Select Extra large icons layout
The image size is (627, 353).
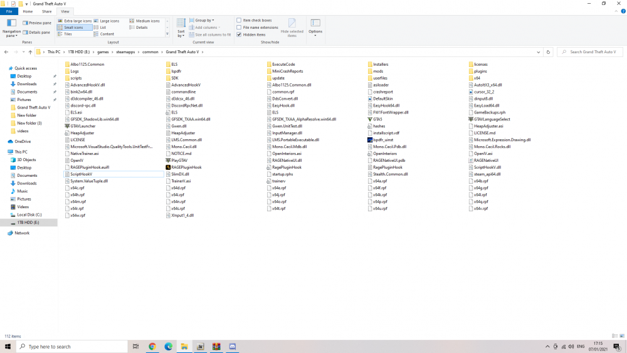tap(75, 21)
